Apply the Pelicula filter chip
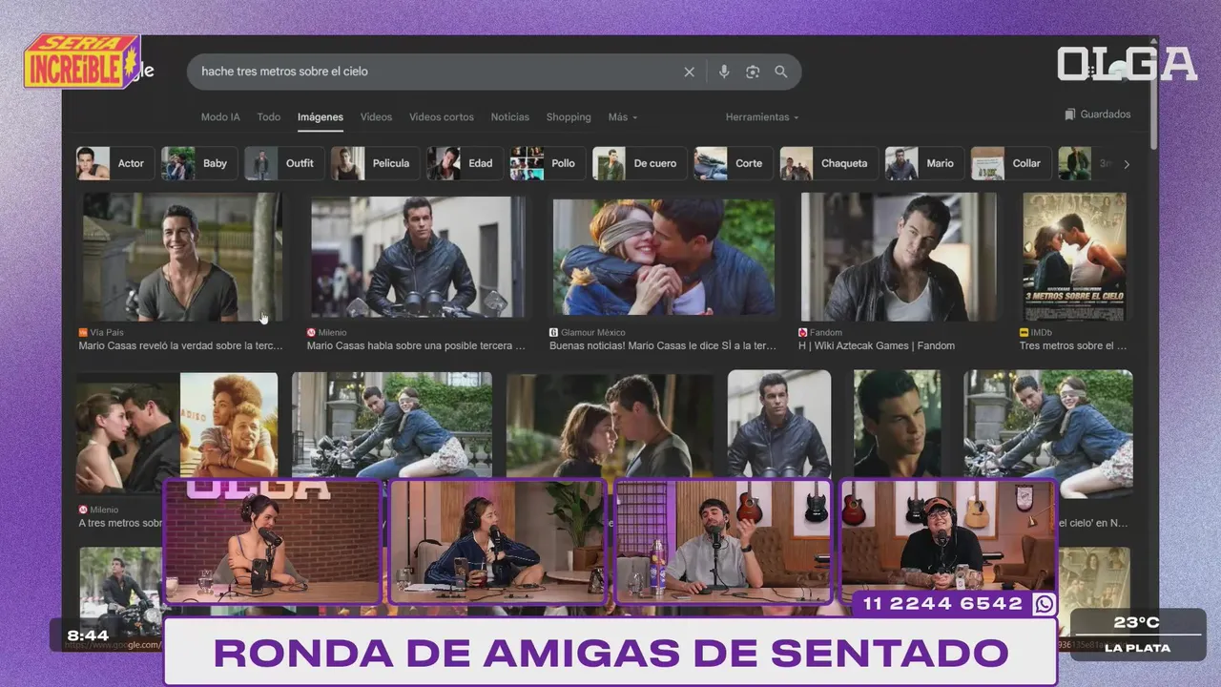1221x687 pixels. [x=374, y=163]
